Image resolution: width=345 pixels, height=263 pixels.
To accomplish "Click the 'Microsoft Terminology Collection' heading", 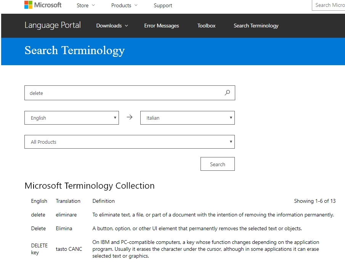I will [89, 186].
